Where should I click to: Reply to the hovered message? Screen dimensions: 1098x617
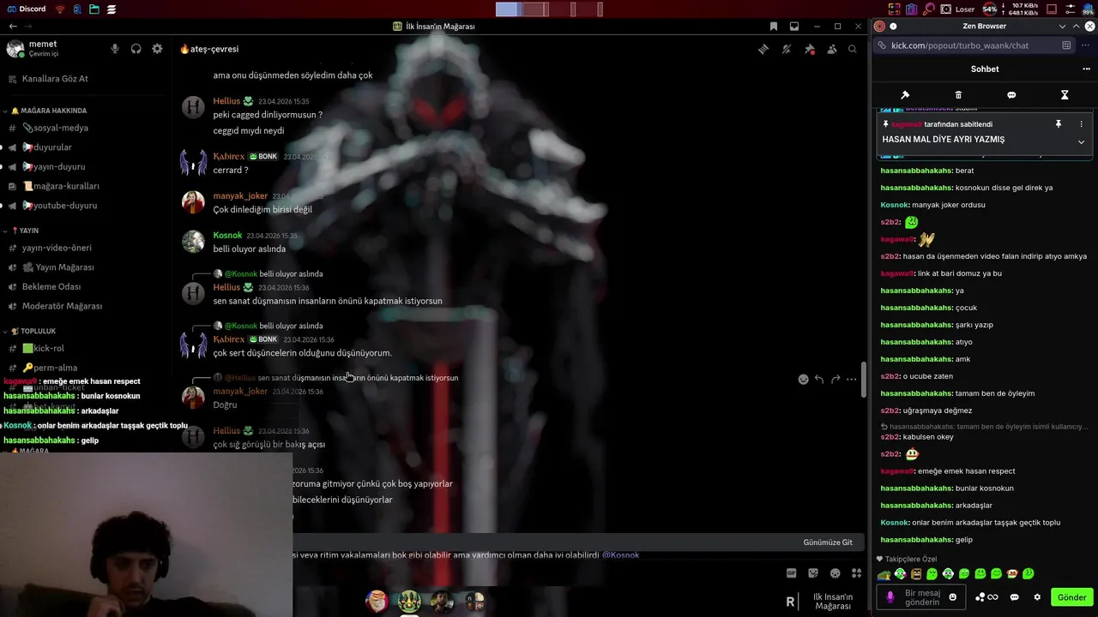point(819,379)
